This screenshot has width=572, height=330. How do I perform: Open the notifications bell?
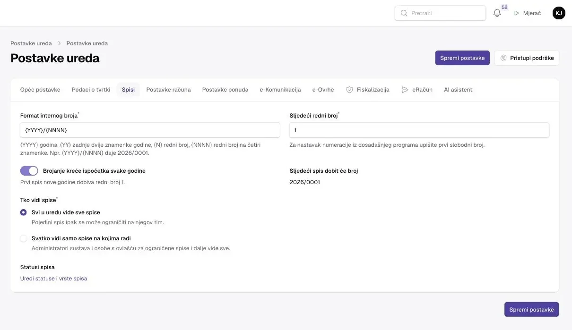point(497,13)
